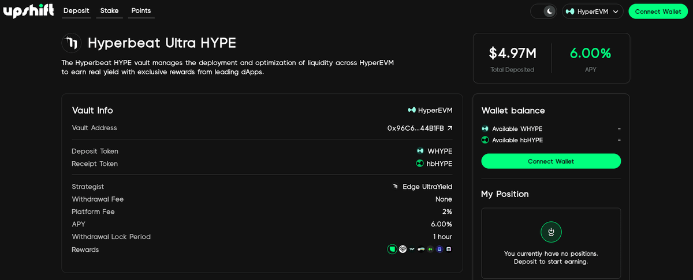This screenshot has height=280, width=693.
Task: Click the last rewards icon in row
Action: 449,249
